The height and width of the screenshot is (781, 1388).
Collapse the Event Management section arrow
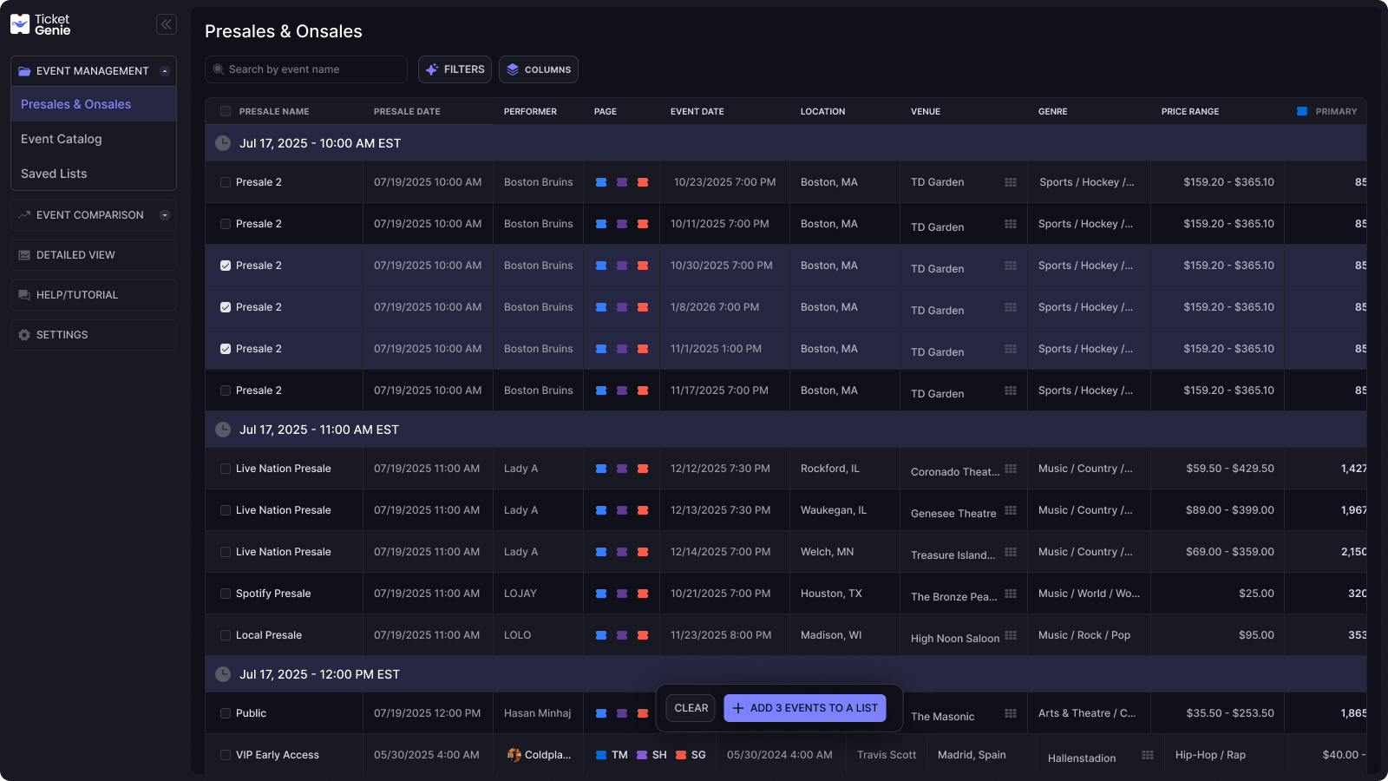[x=165, y=71]
